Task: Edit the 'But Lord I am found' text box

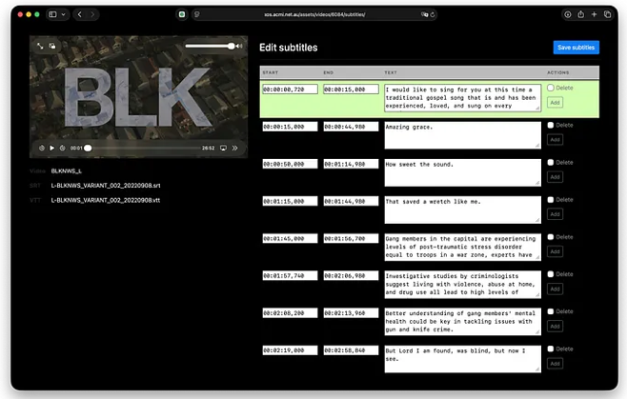Action: (463, 359)
